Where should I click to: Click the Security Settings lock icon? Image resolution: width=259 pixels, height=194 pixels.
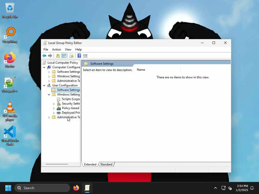coord(59,104)
